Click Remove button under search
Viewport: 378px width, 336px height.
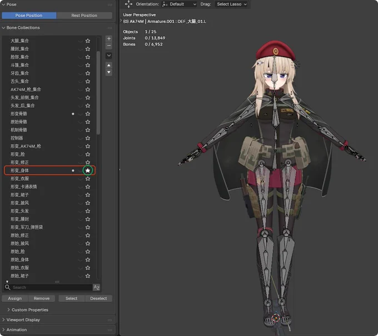coord(42,298)
